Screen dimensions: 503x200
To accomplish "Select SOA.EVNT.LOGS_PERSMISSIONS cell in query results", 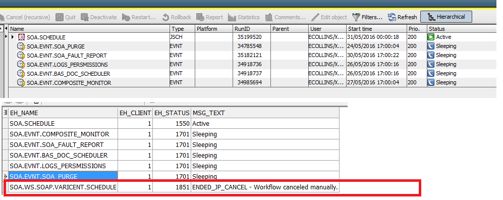I will (63, 166).
